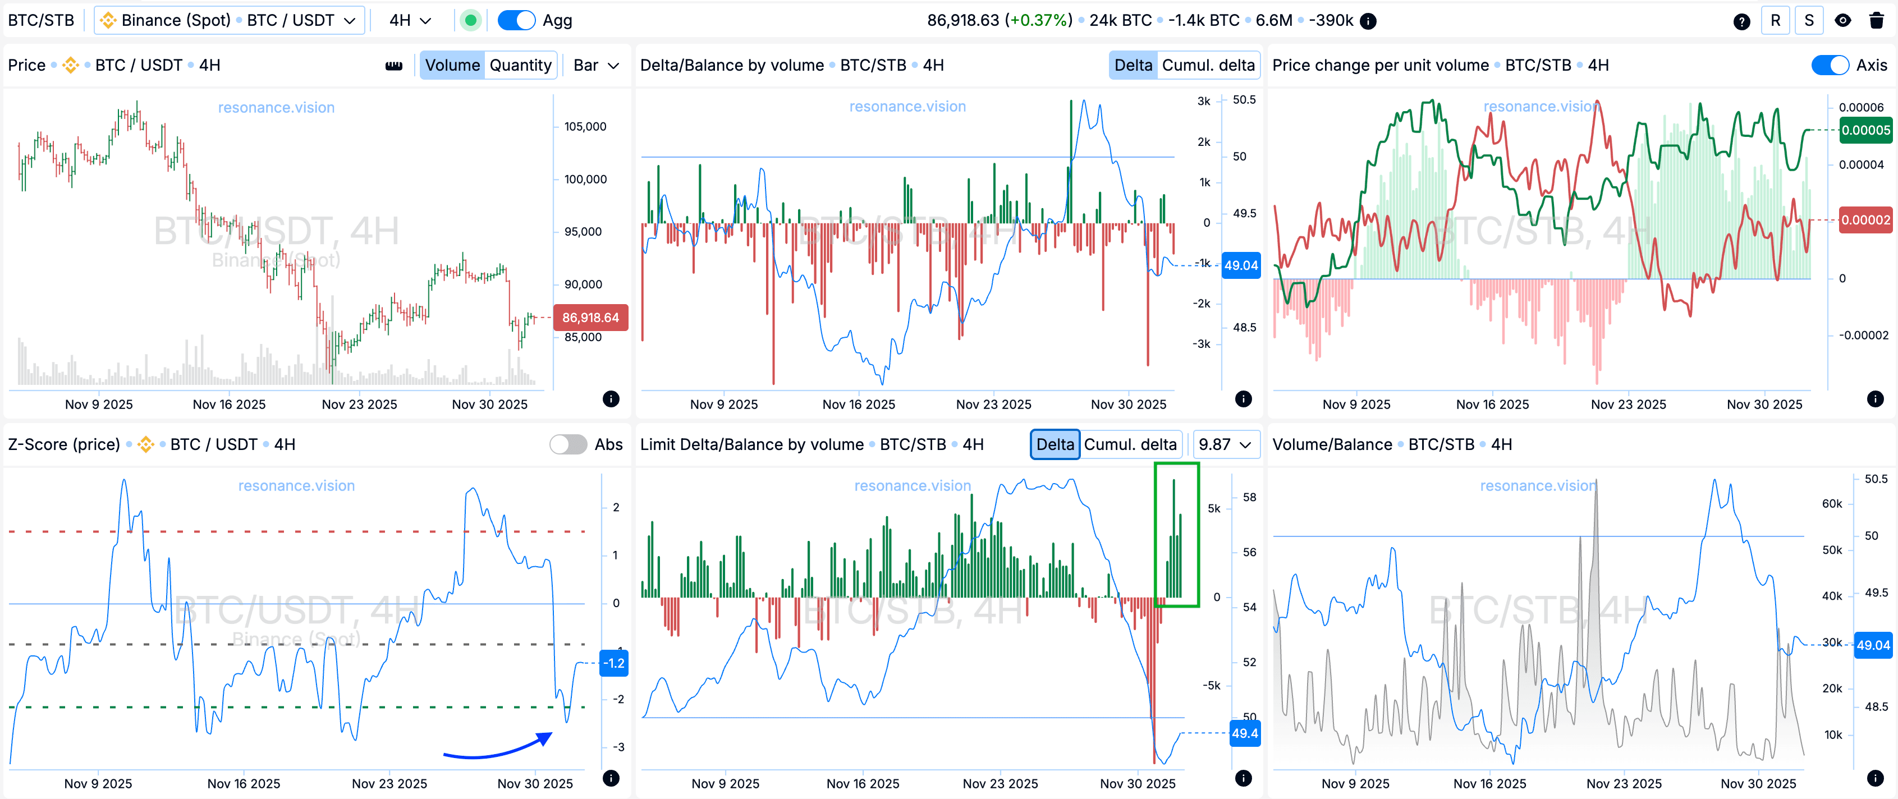
Task: Open info icon next to -390k stats
Action: (x=1368, y=21)
